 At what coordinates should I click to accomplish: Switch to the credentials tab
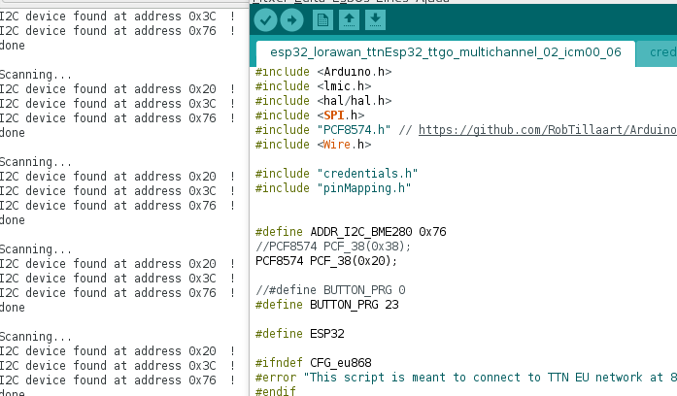658,52
